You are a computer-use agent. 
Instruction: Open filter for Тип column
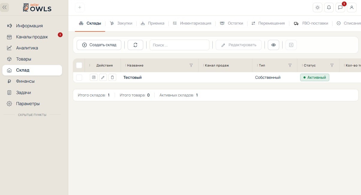pos(290,65)
